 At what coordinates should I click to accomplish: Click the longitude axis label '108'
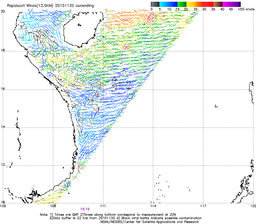click(53, 206)
